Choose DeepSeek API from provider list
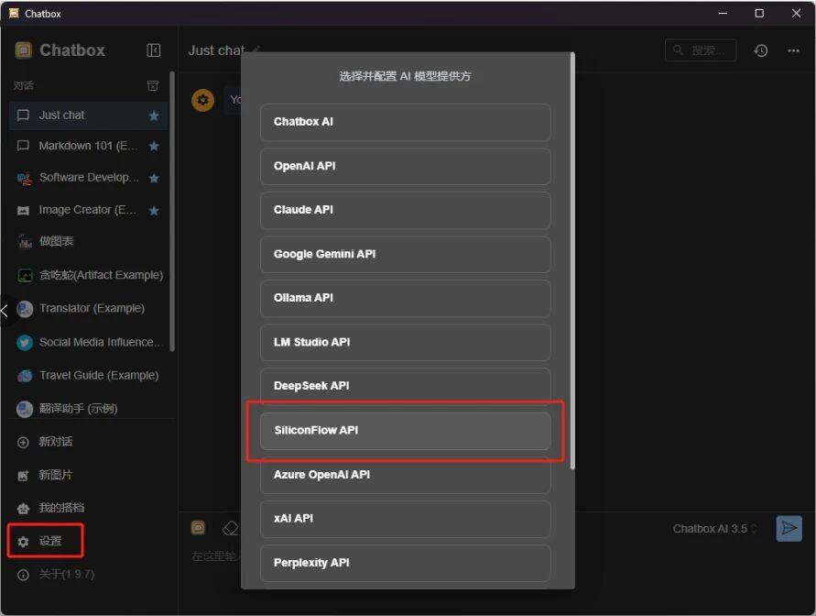The image size is (816, 616). [405, 386]
